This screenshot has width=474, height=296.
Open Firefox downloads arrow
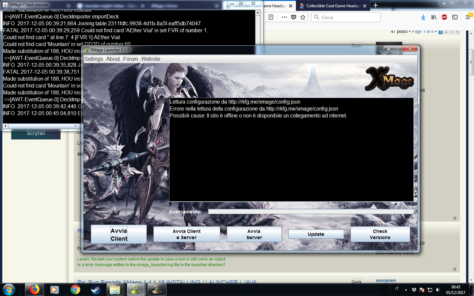[x=423, y=17]
